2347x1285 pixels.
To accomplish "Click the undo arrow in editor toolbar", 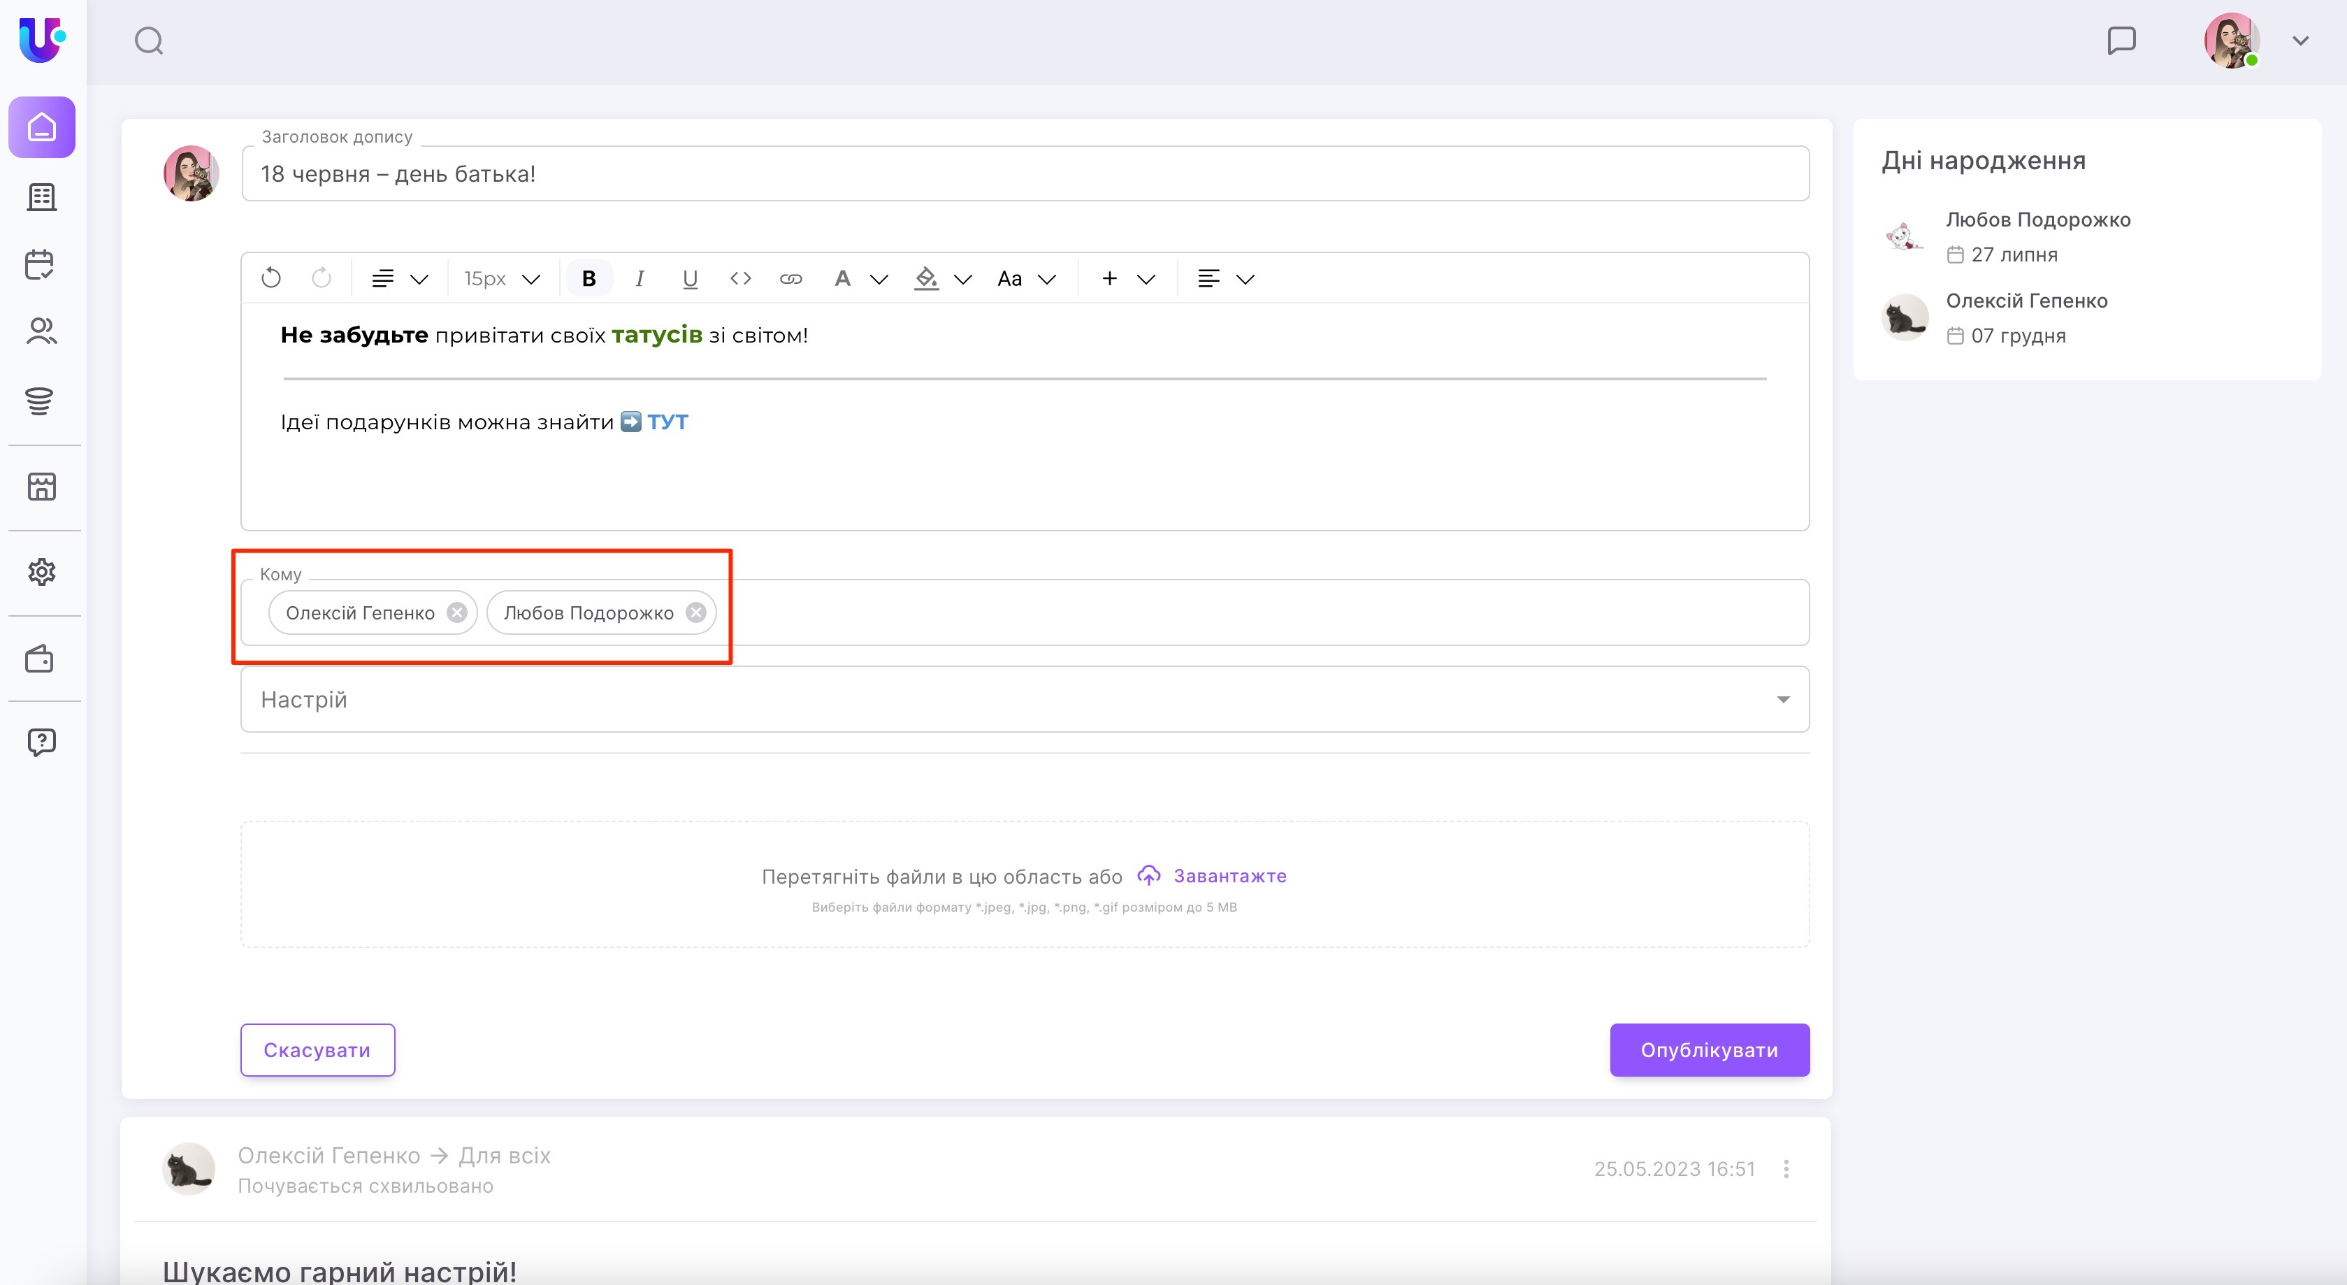I will pos(270,278).
